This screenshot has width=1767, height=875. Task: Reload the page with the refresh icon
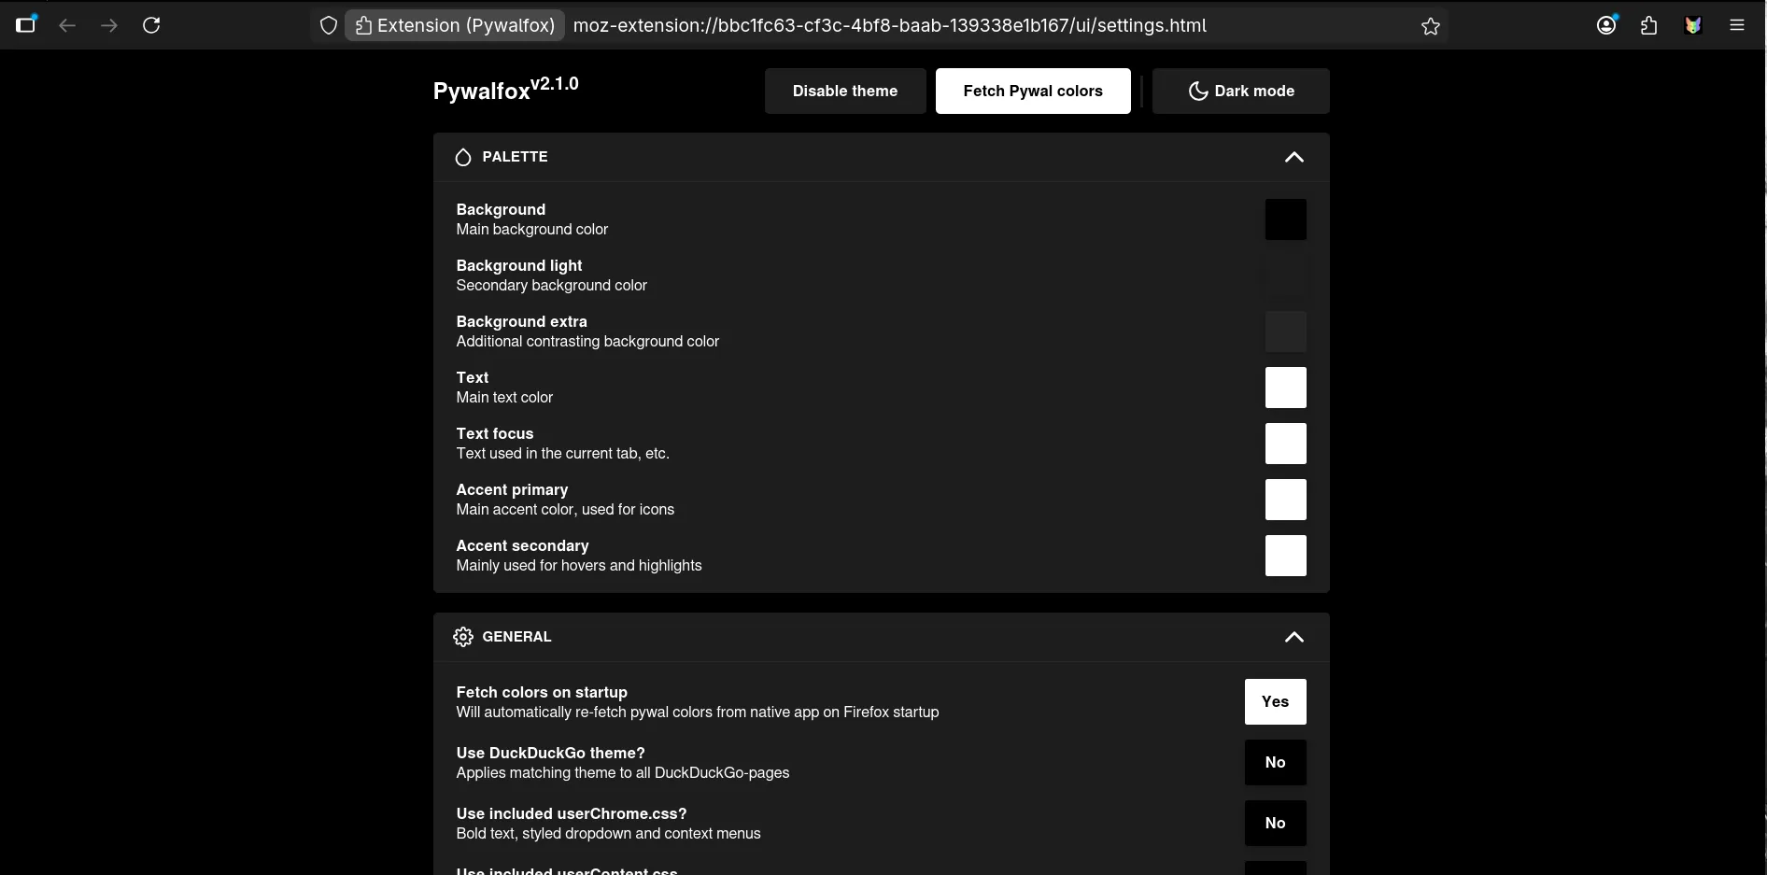[151, 25]
